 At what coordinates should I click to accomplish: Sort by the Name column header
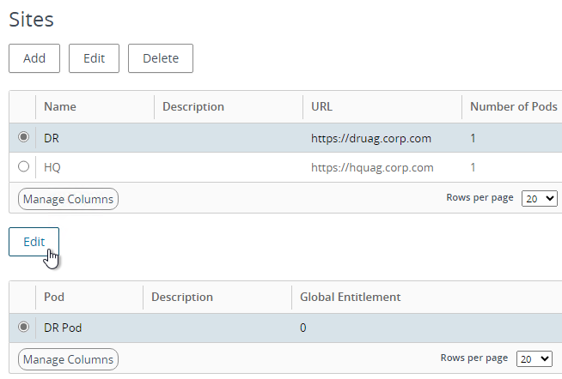tap(60, 106)
